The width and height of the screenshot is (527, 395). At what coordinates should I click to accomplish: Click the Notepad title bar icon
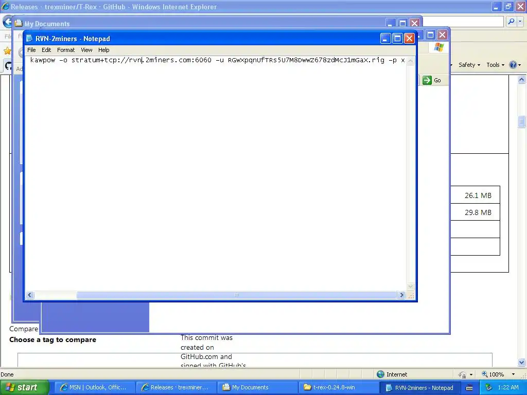pos(29,38)
